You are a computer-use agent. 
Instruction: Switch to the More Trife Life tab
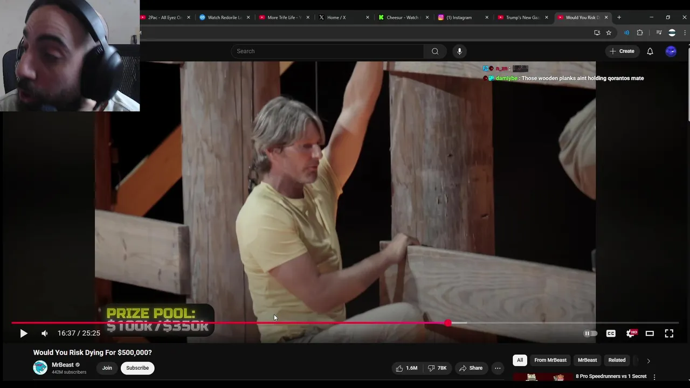coord(283,17)
